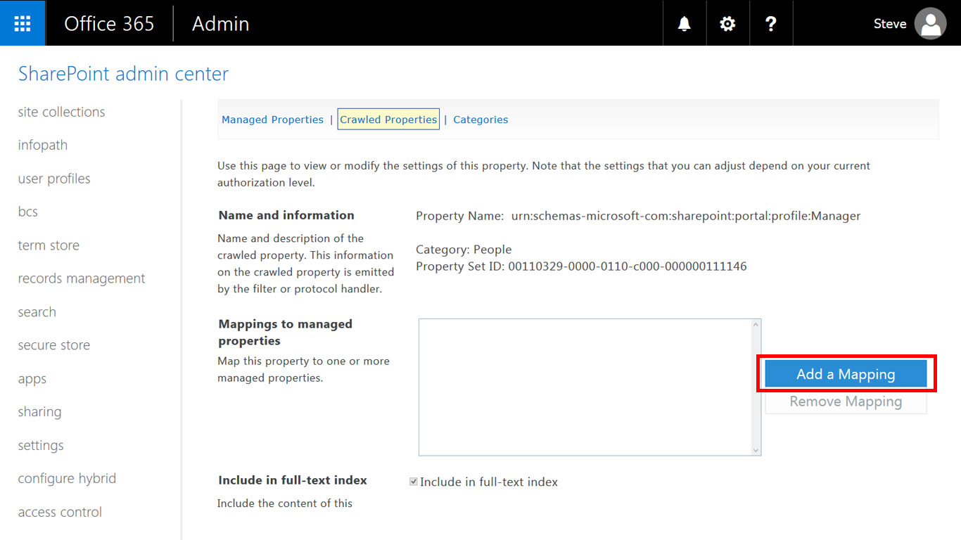Viewport: 961px width, 540px height.
Task: Open the app launcher waffle icon
Action: [x=23, y=23]
